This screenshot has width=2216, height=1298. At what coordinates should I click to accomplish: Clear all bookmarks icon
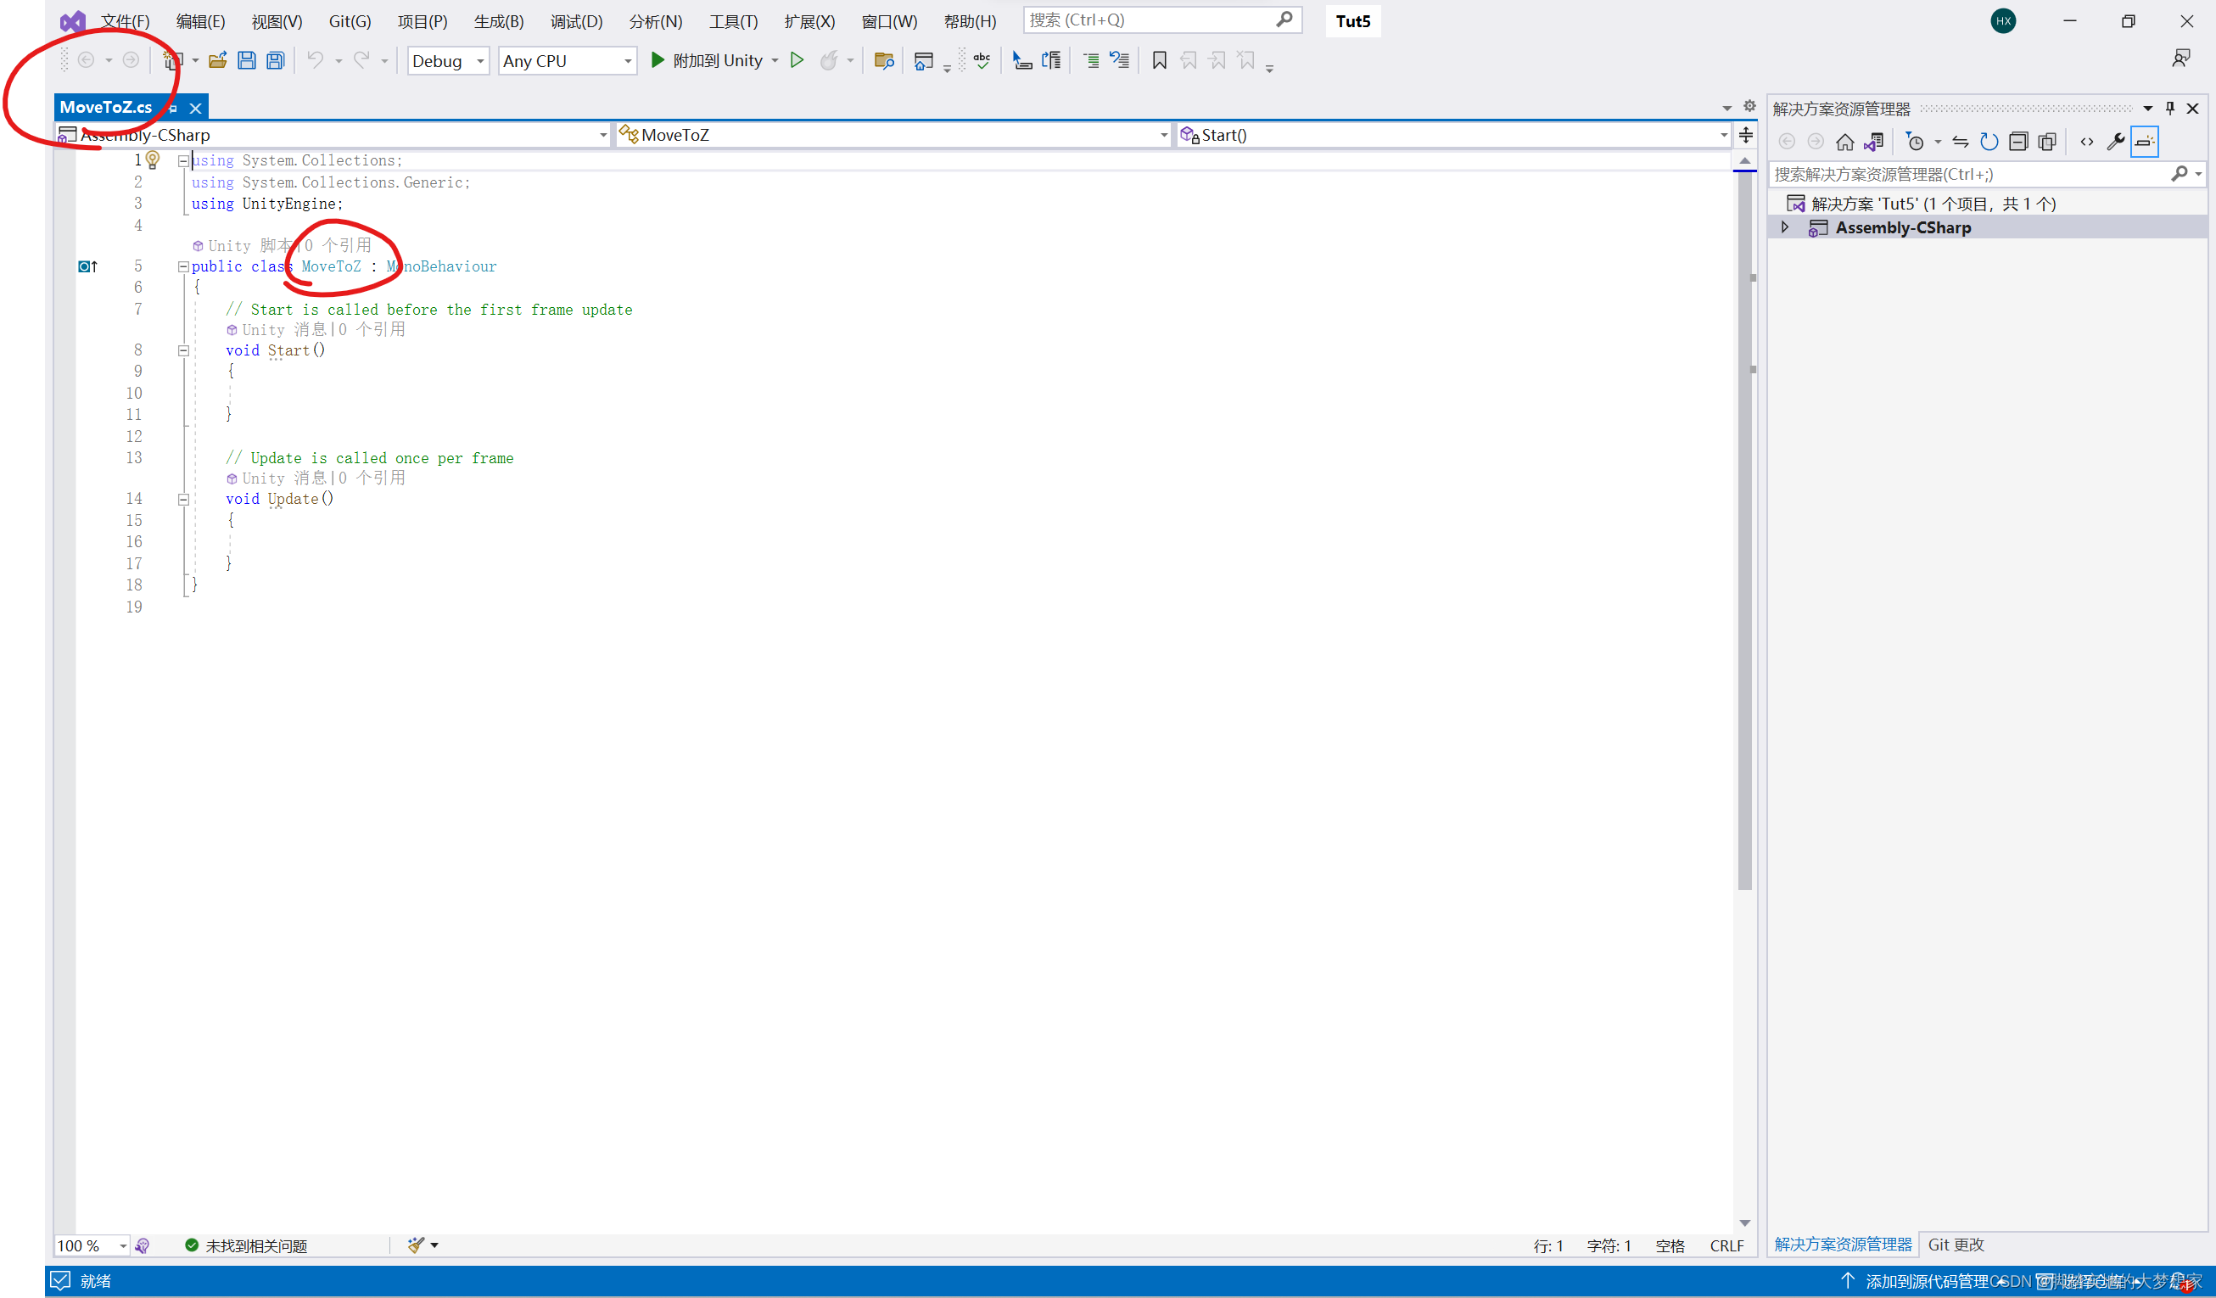coord(1247,61)
